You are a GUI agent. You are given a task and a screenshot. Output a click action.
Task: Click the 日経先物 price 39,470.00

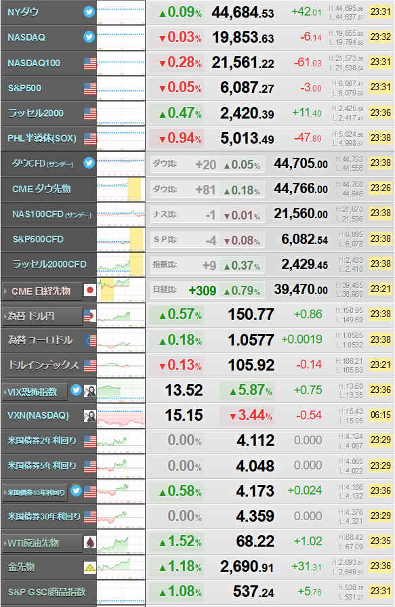pyautogui.click(x=301, y=289)
